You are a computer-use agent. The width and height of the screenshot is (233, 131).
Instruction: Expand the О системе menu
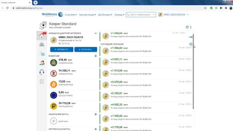tap(71, 15)
